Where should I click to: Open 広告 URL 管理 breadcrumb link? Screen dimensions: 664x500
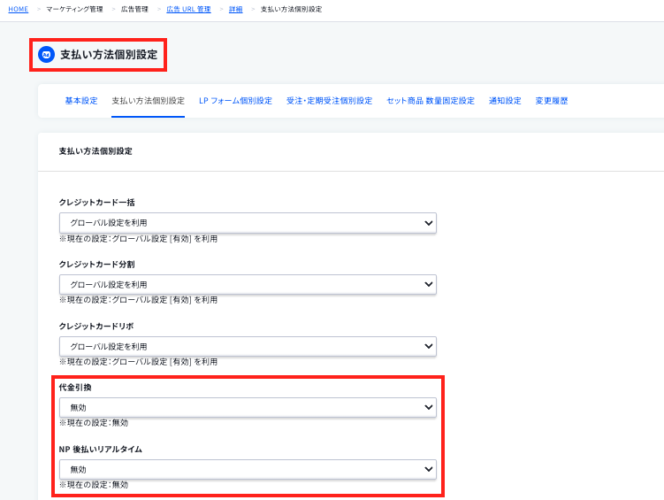[x=188, y=10]
